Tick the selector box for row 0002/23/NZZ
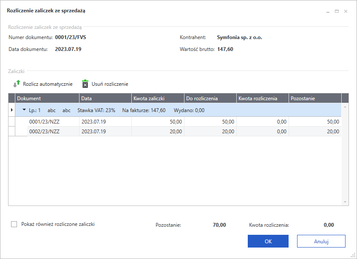 click(x=21, y=132)
